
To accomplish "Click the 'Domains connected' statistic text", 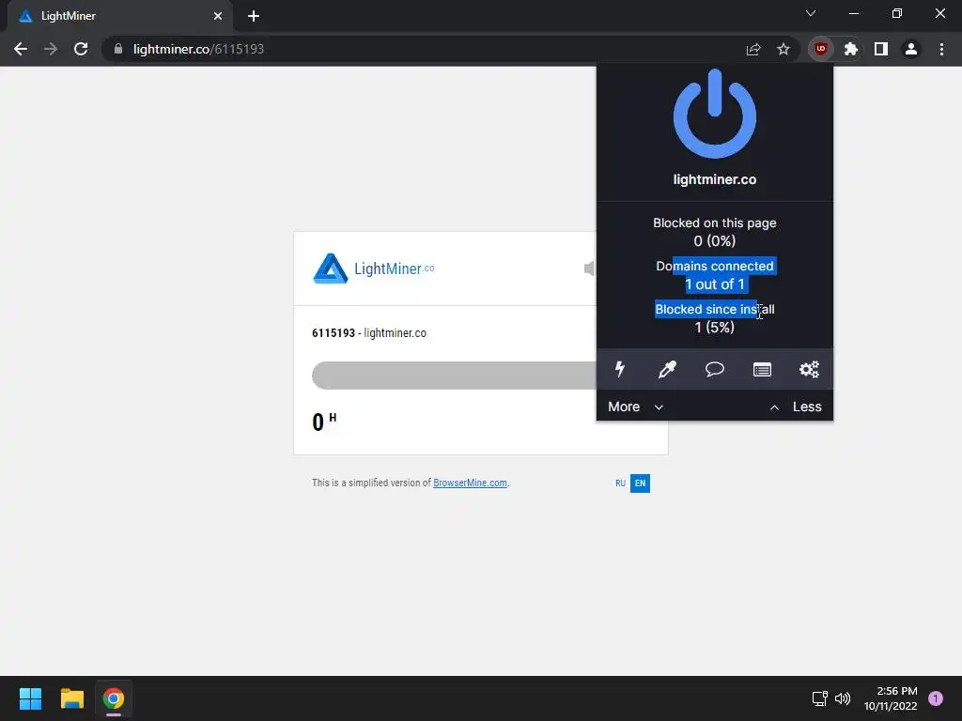I will pyautogui.click(x=715, y=266).
